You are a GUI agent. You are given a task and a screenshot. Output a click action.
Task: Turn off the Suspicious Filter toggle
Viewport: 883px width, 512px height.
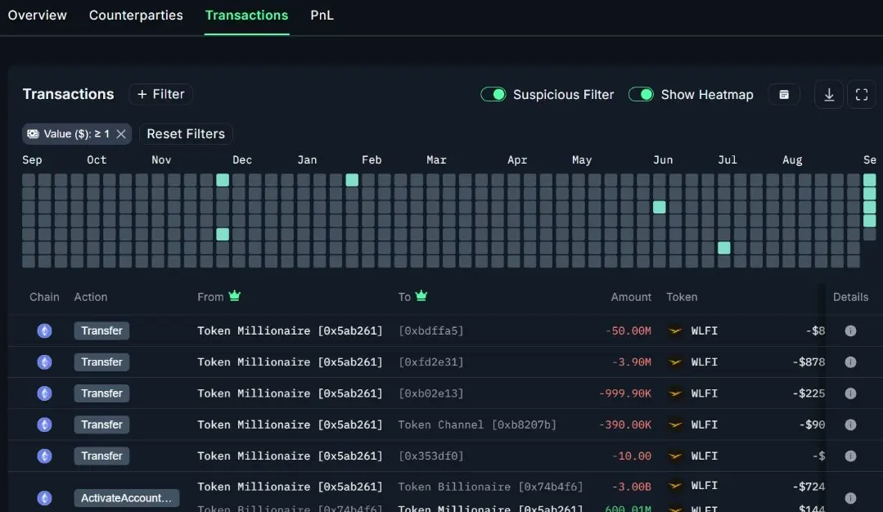coord(493,95)
